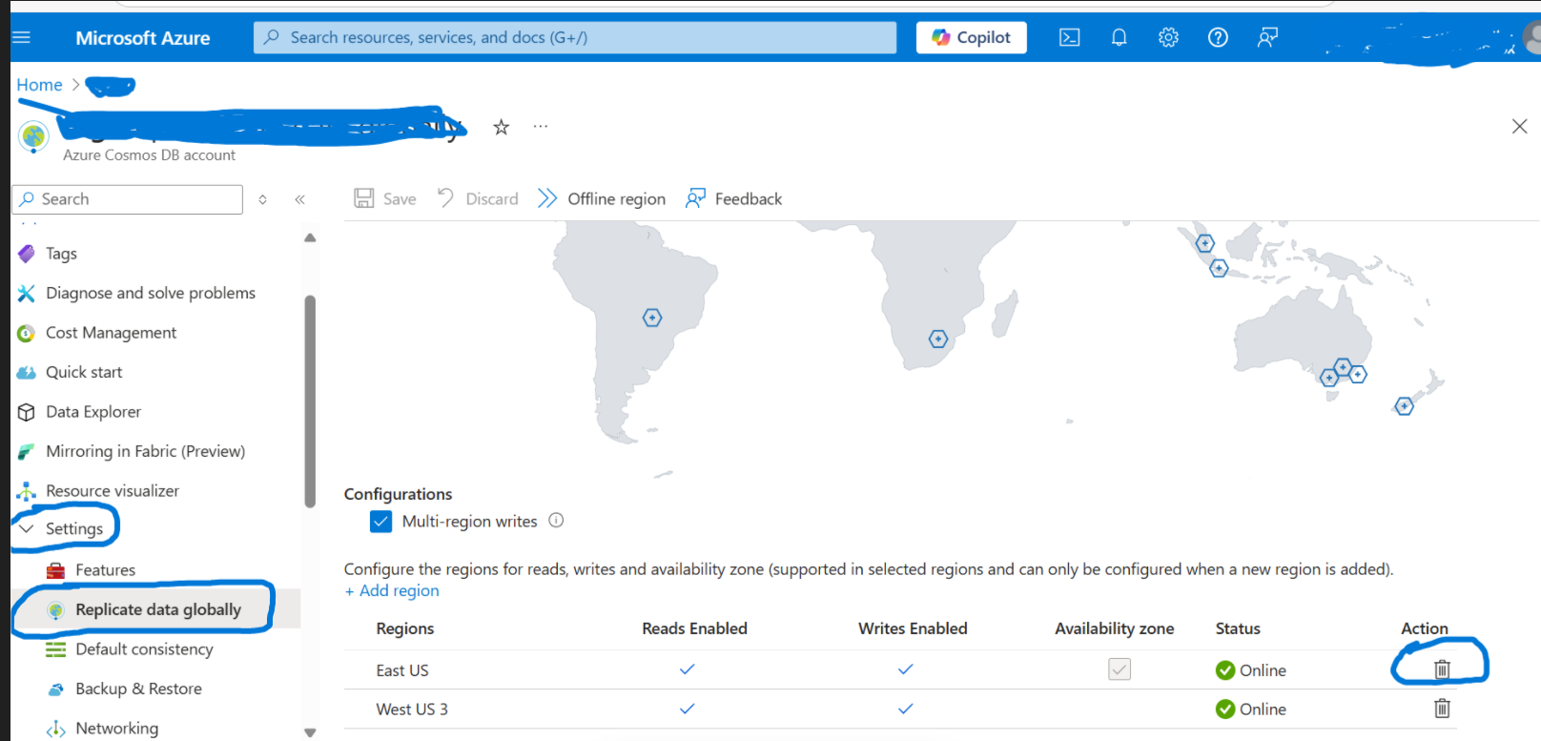This screenshot has height=741, width=1541.
Task: Open Mirroring in Fabric (Preview)
Action: tap(145, 451)
